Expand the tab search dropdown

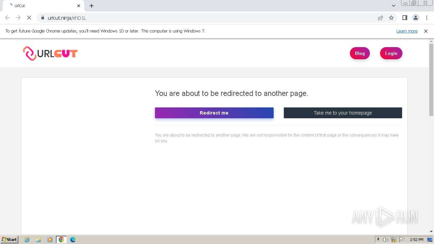(393, 6)
